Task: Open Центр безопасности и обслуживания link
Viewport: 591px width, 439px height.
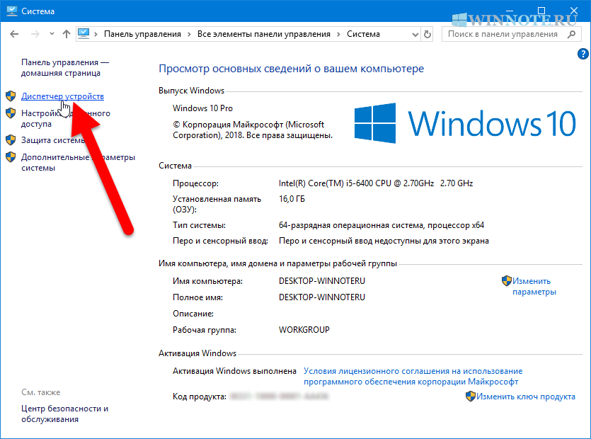Action: tap(65, 414)
